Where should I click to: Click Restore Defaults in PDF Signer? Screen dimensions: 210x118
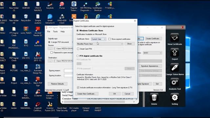tap(57, 84)
